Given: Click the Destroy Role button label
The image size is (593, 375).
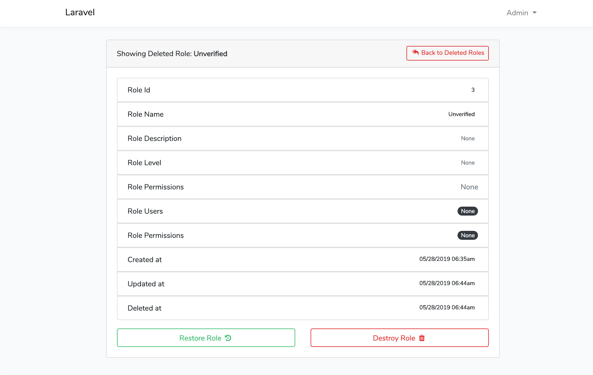Looking at the screenshot, I should 394,338.
